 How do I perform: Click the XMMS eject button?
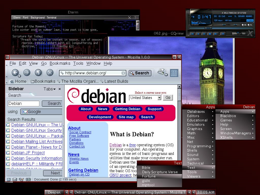click(223, 34)
